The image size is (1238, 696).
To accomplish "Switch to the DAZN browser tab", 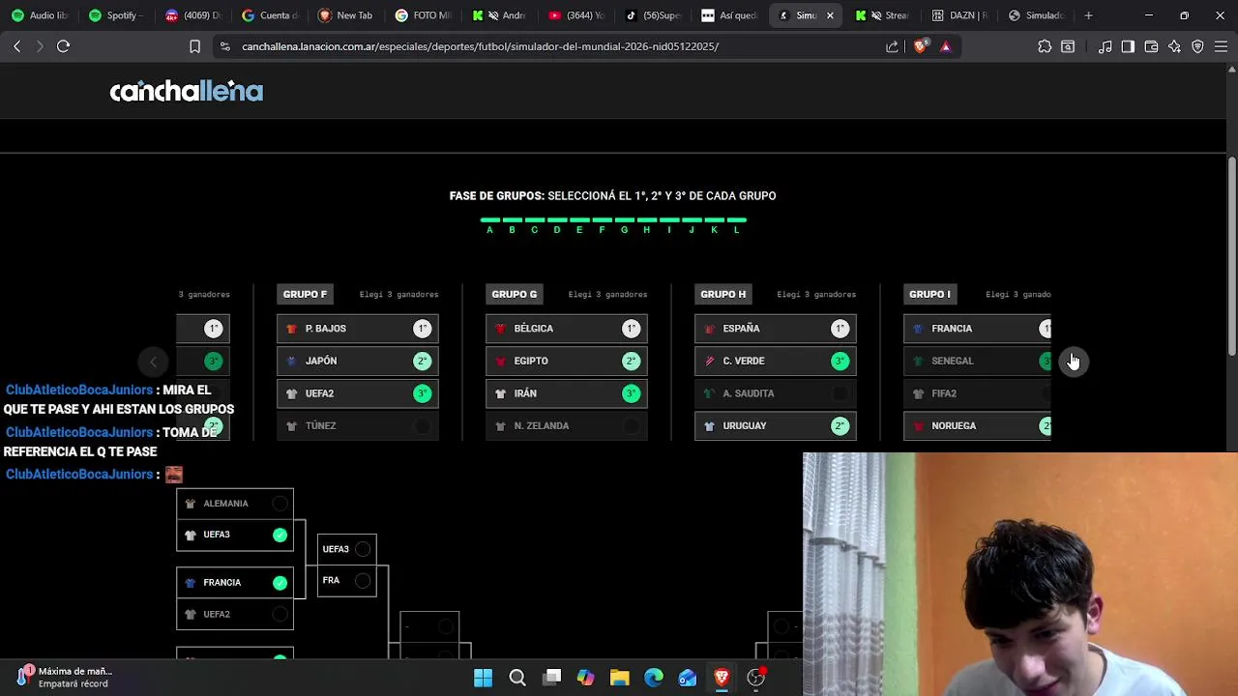I will (x=960, y=15).
